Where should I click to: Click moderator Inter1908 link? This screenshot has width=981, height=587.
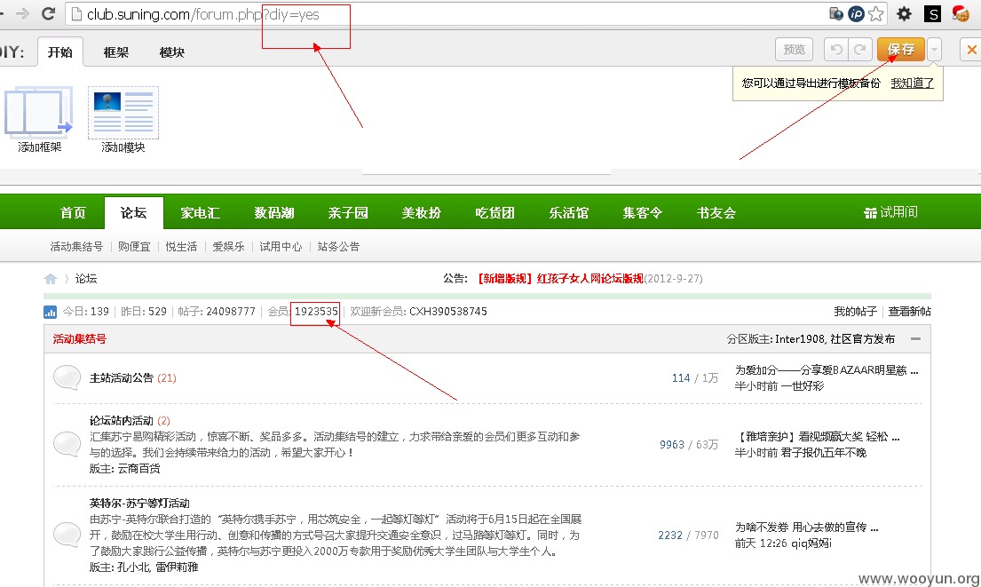800,339
